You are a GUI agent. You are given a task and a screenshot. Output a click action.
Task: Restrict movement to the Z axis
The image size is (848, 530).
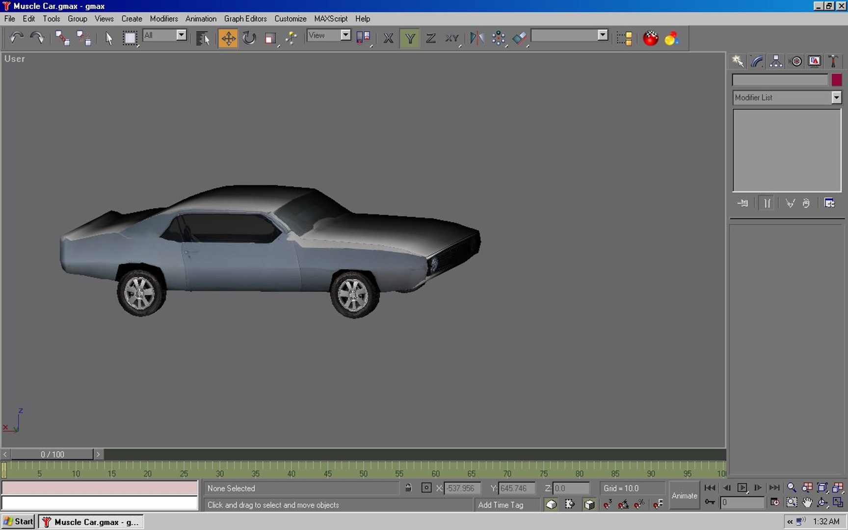point(431,38)
